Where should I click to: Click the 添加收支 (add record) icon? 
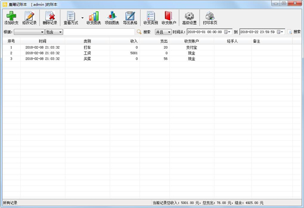[11, 18]
